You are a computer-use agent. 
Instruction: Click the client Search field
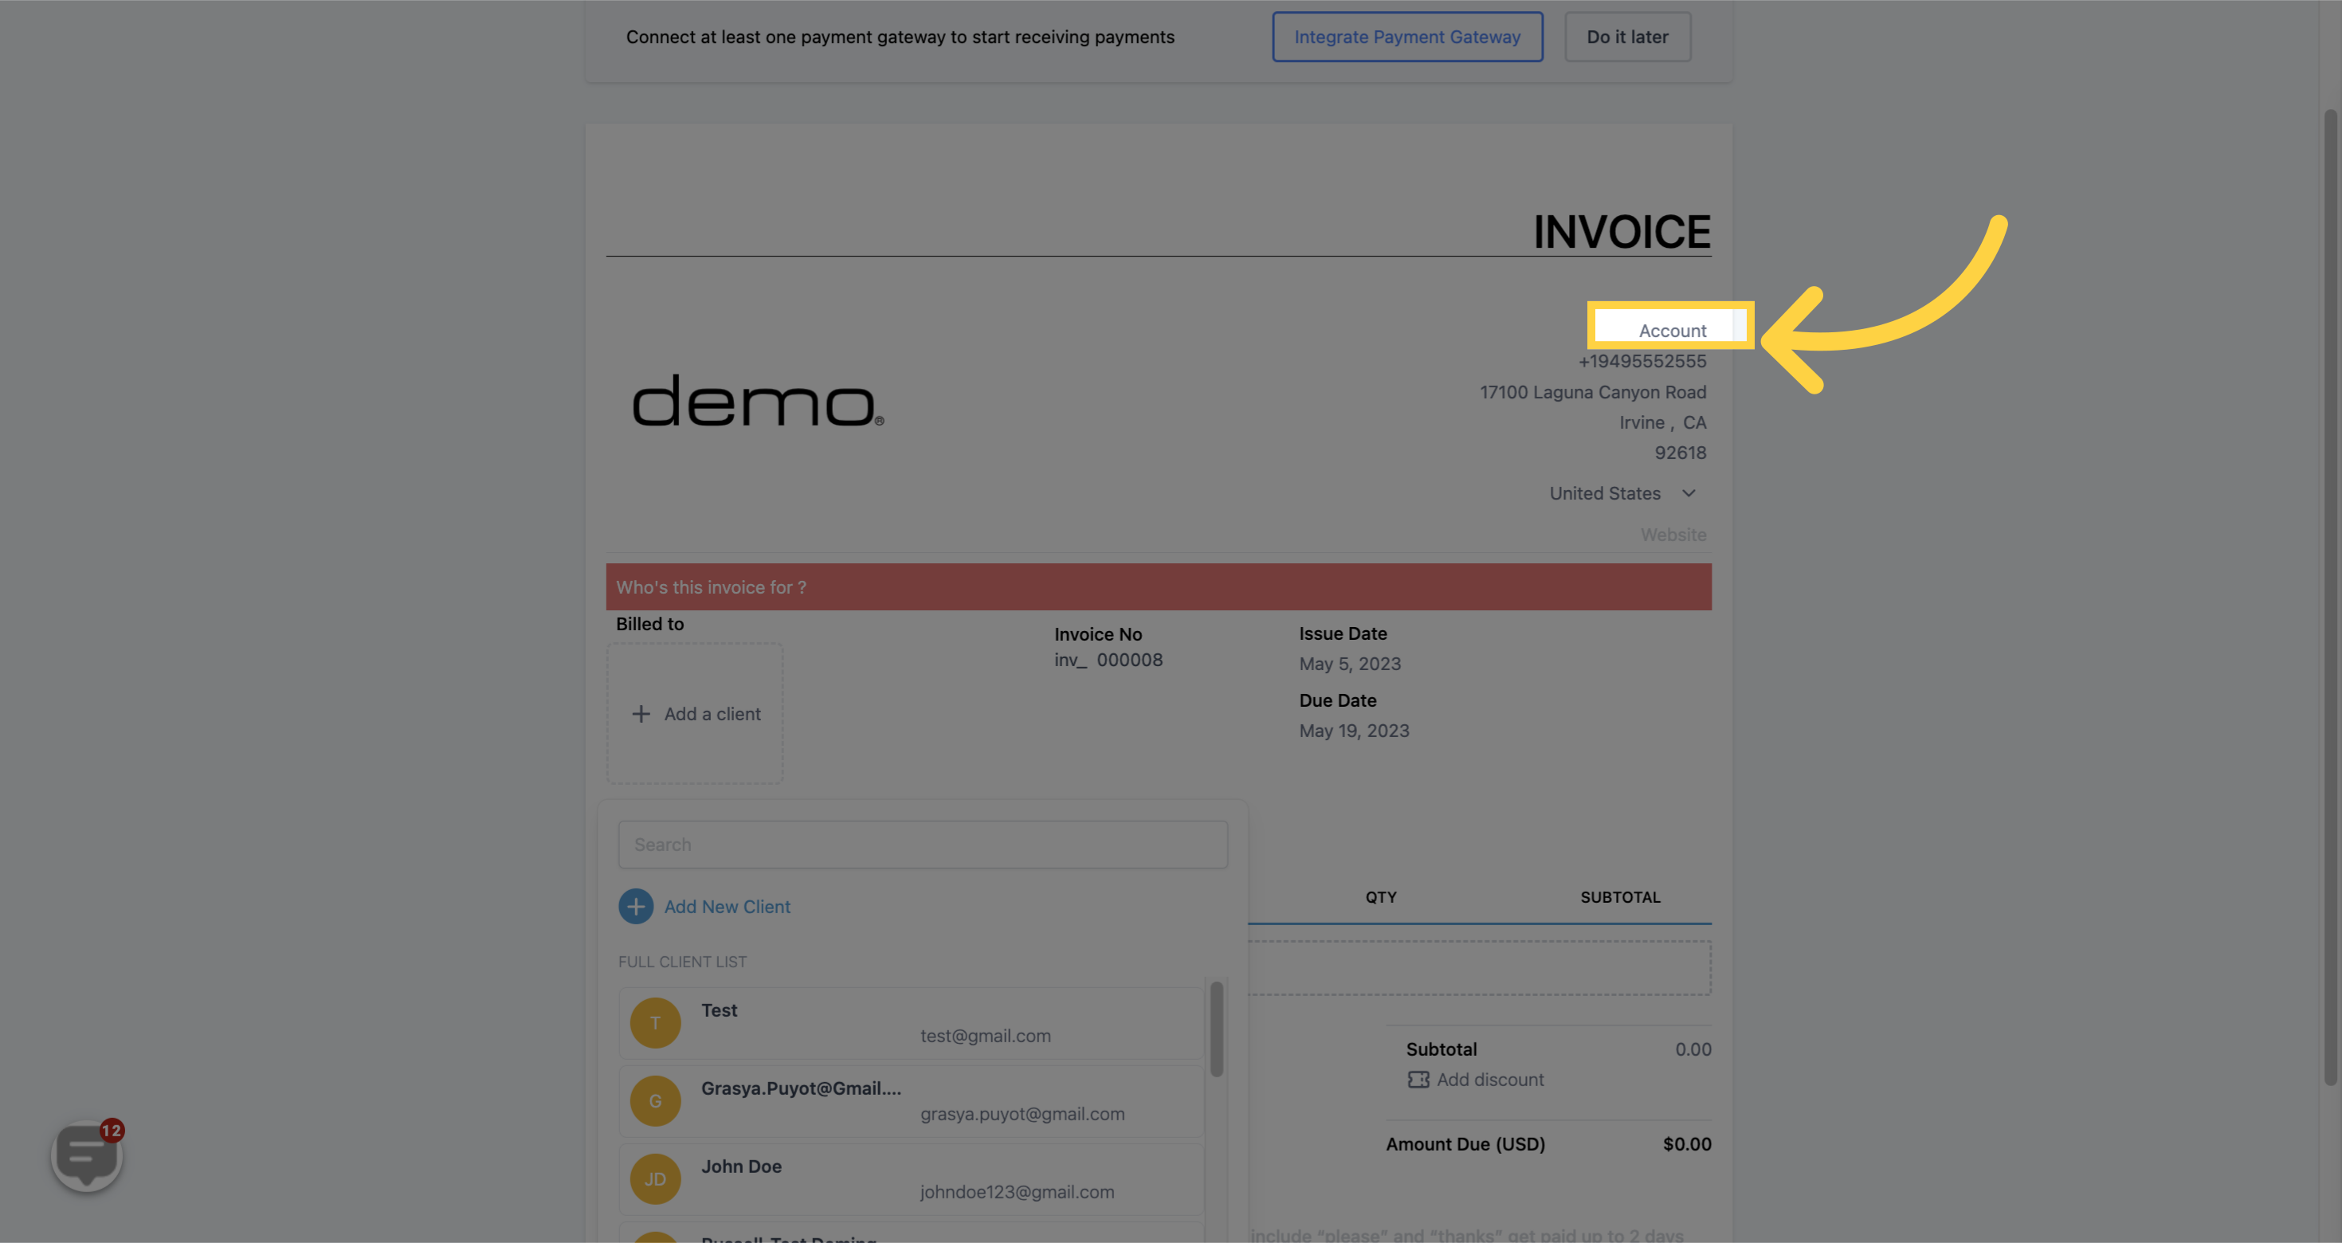point(922,845)
